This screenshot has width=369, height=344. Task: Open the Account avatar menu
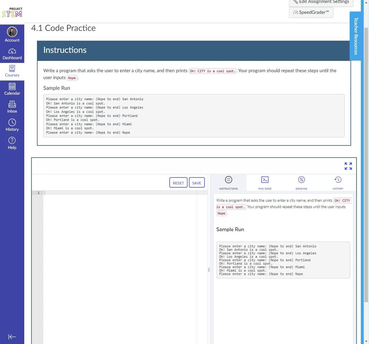click(12, 34)
